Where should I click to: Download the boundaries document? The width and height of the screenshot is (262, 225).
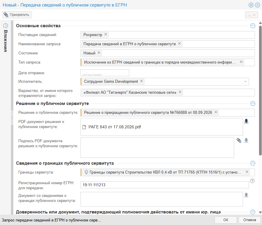[x=246, y=195]
